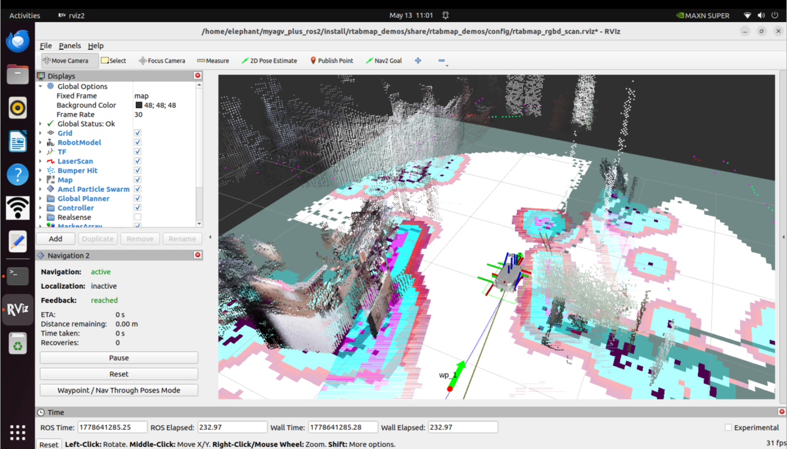This screenshot has width=787, height=449.
Task: Select the Focus Camera tool
Action: click(162, 60)
